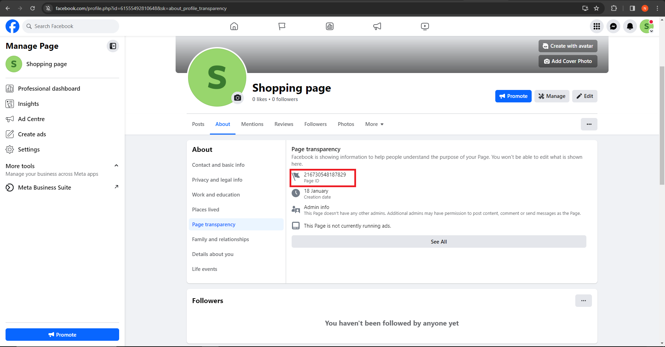Click the See All button
The width and height of the screenshot is (665, 347).
tap(439, 241)
